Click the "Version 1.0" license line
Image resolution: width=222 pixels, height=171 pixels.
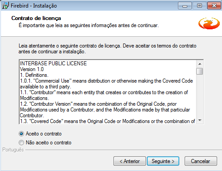[32, 69]
